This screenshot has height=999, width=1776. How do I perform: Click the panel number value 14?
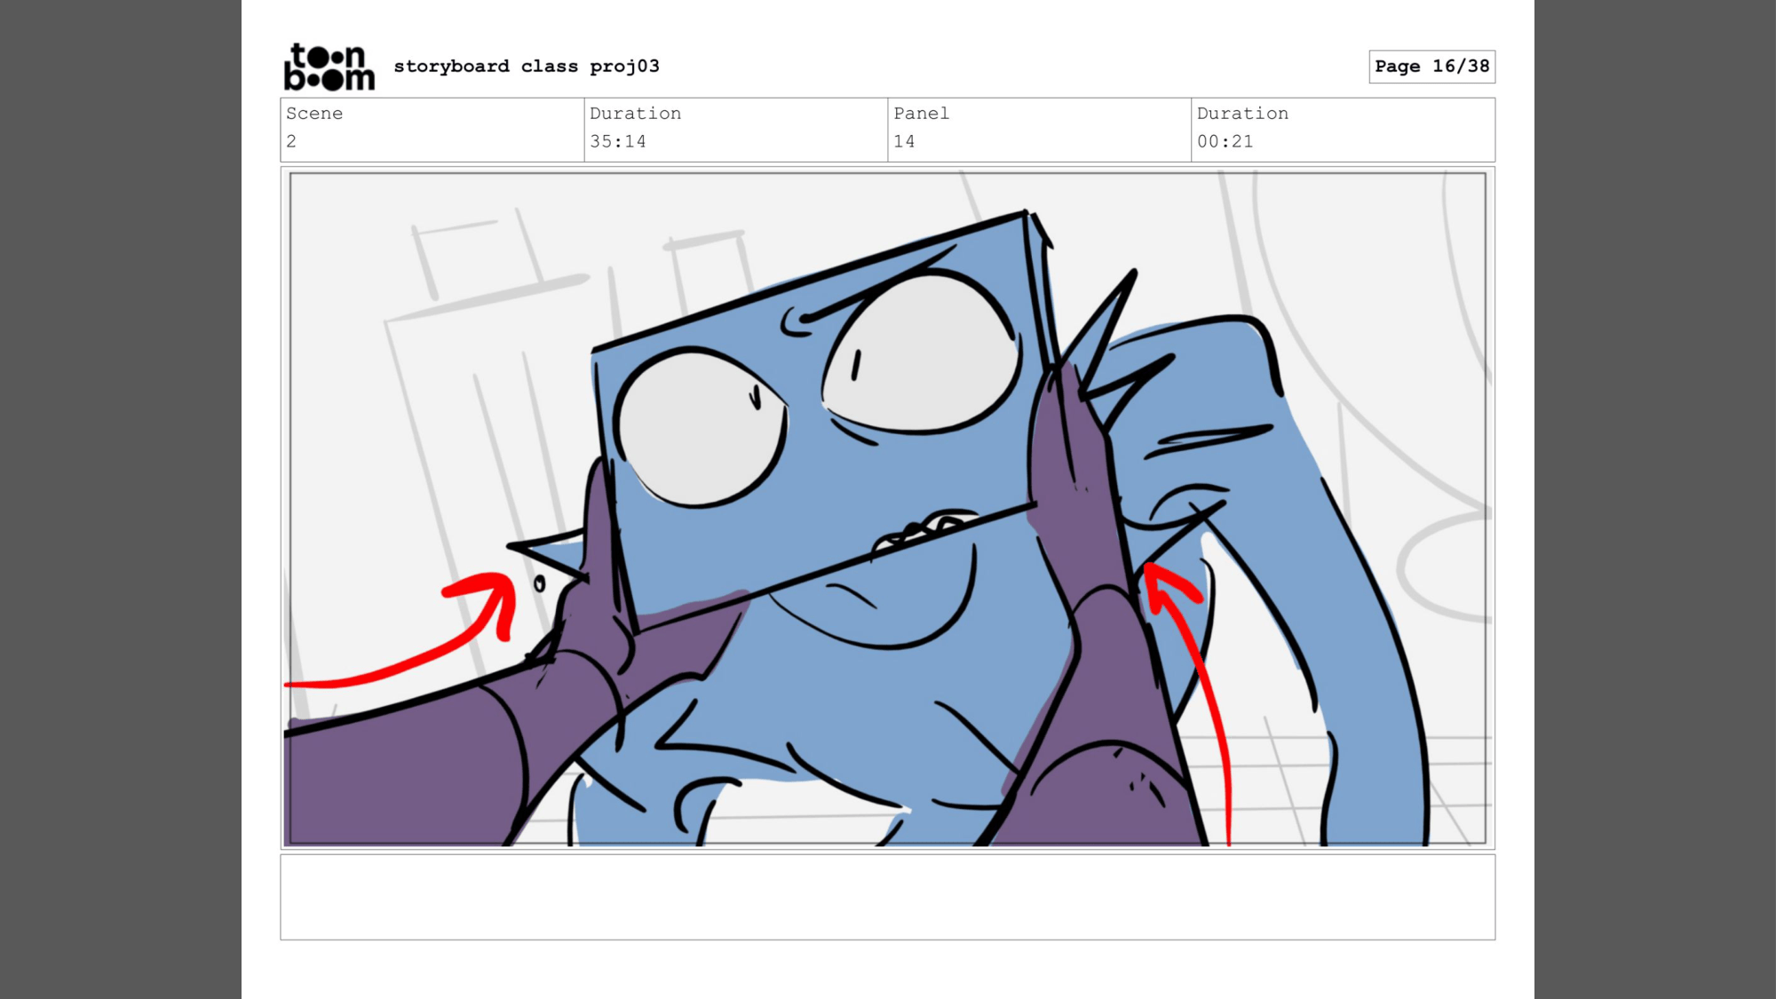click(x=904, y=141)
